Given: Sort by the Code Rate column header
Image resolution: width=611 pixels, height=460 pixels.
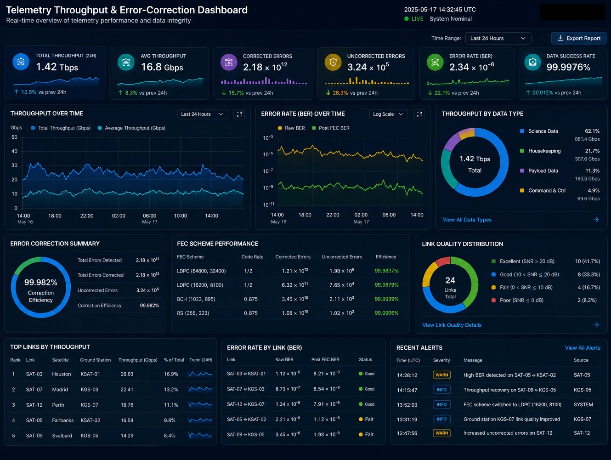Looking at the screenshot, I should (252, 257).
